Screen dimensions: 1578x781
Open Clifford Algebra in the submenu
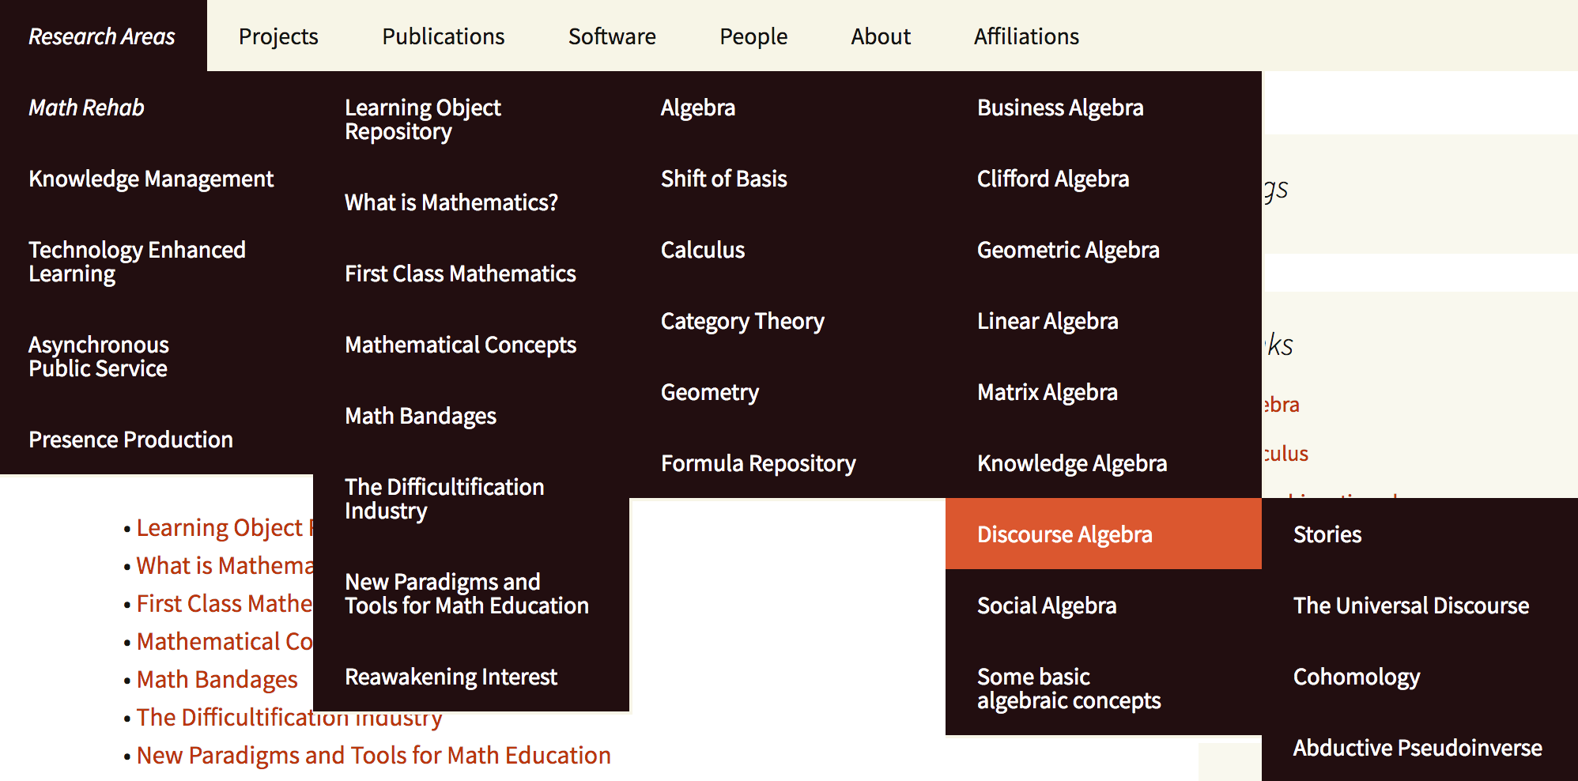click(x=1053, y=179)
